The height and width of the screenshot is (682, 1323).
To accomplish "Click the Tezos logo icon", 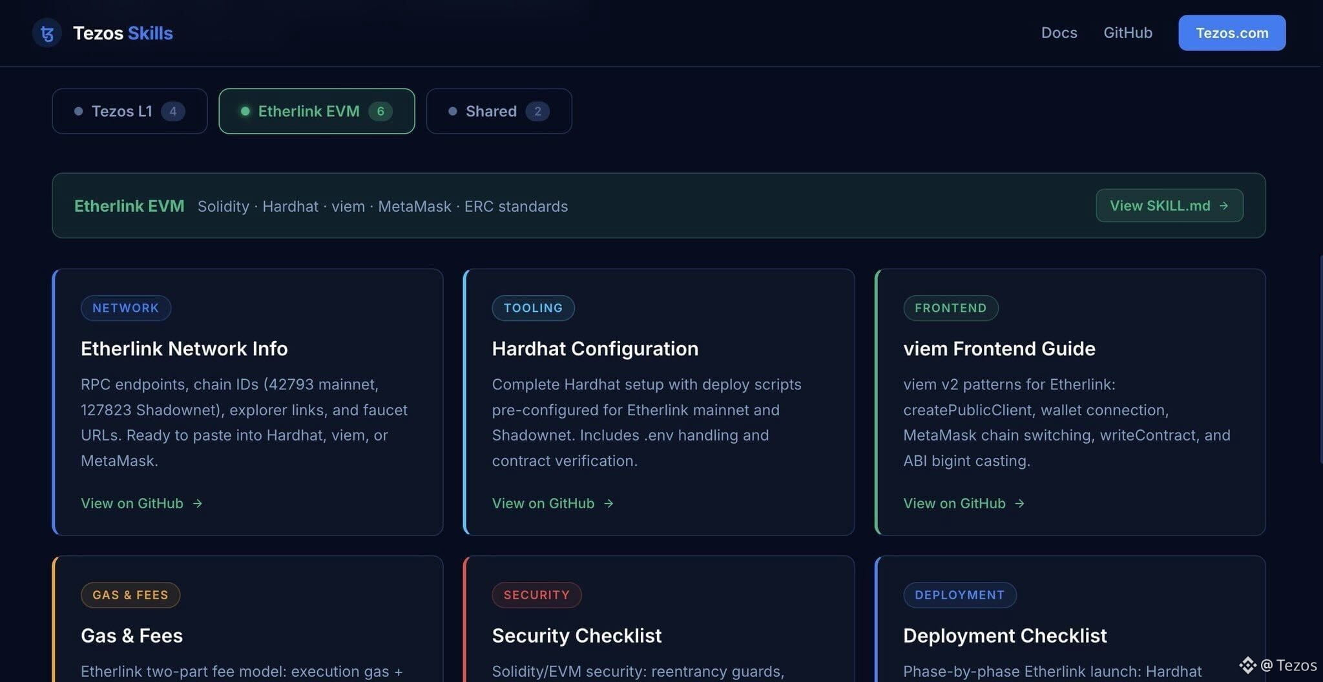I will pos(47,33).
